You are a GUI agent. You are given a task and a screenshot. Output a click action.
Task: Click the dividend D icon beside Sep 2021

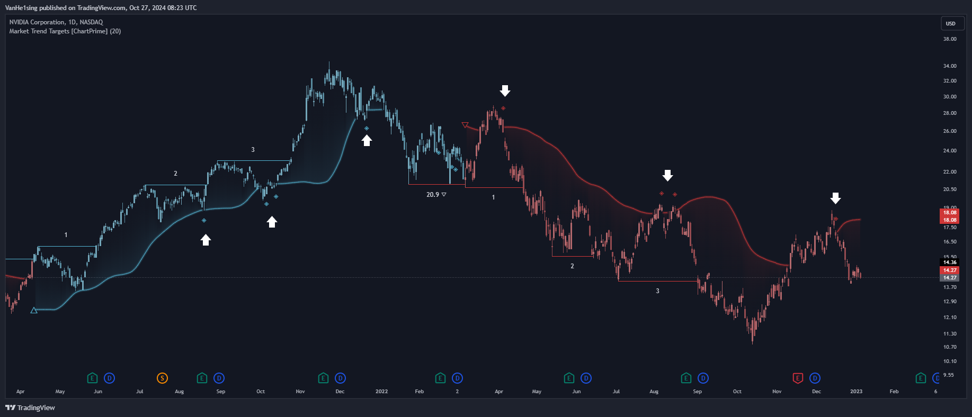(x=219, y=378)
